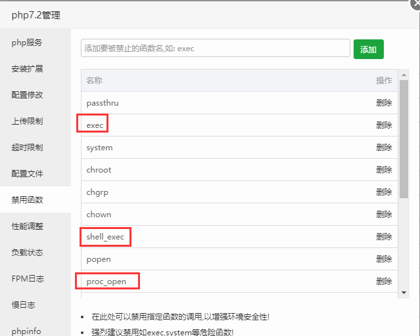420x336 pixels.
Task: View the 负载状态 tab
Action: (35, 252)
